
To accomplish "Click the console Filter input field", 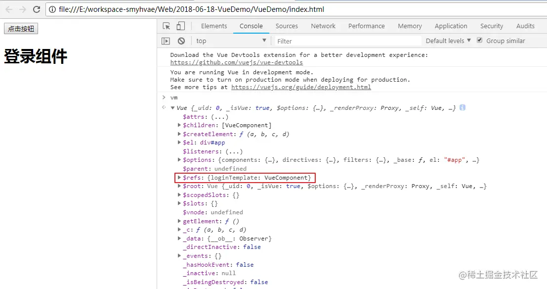I will pyautogui.click(x=348, y=41).
